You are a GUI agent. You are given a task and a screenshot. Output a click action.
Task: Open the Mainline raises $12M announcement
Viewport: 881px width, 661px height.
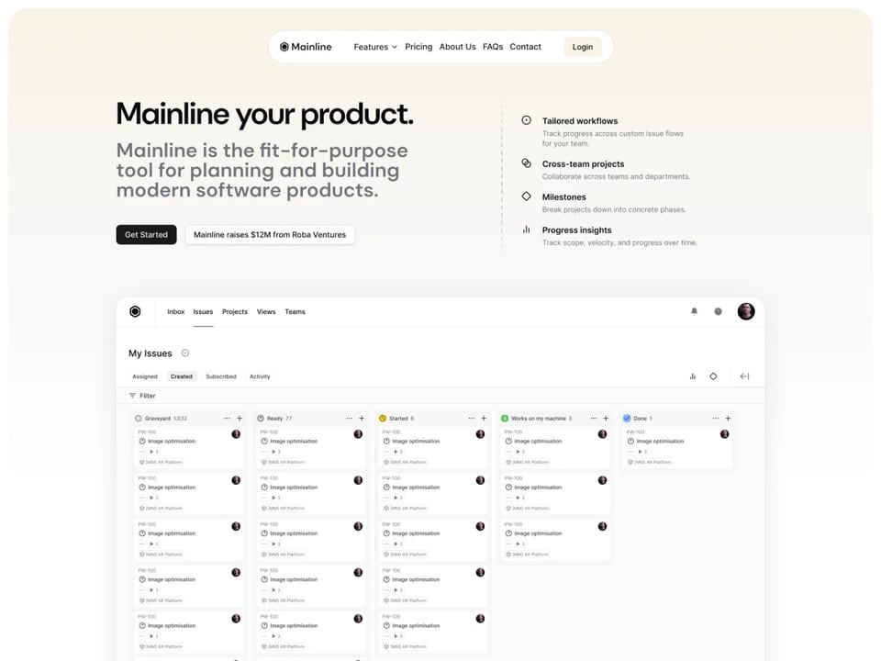pos(270,234)
